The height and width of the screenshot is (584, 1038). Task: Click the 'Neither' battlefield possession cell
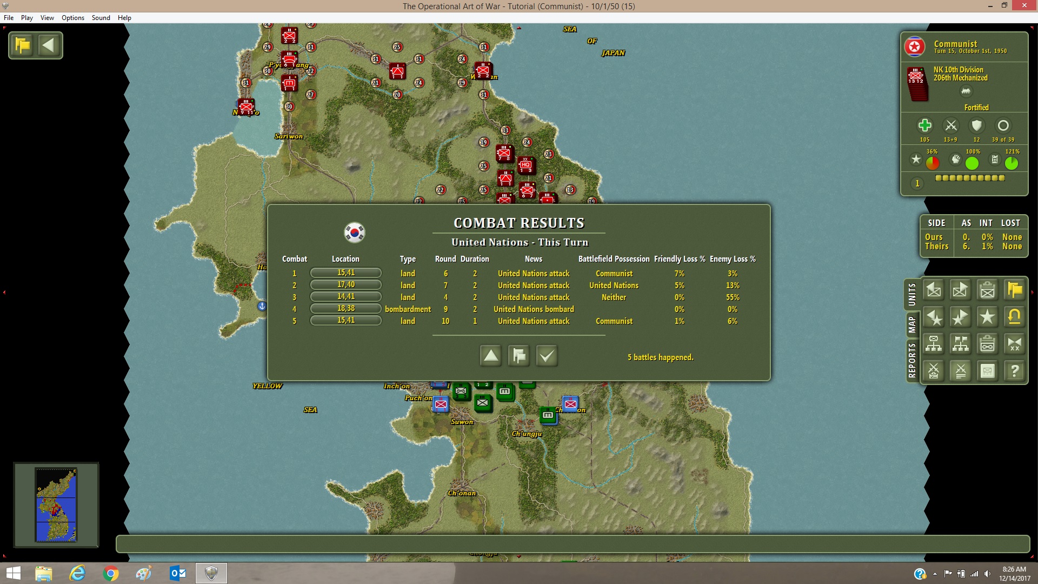614,297
